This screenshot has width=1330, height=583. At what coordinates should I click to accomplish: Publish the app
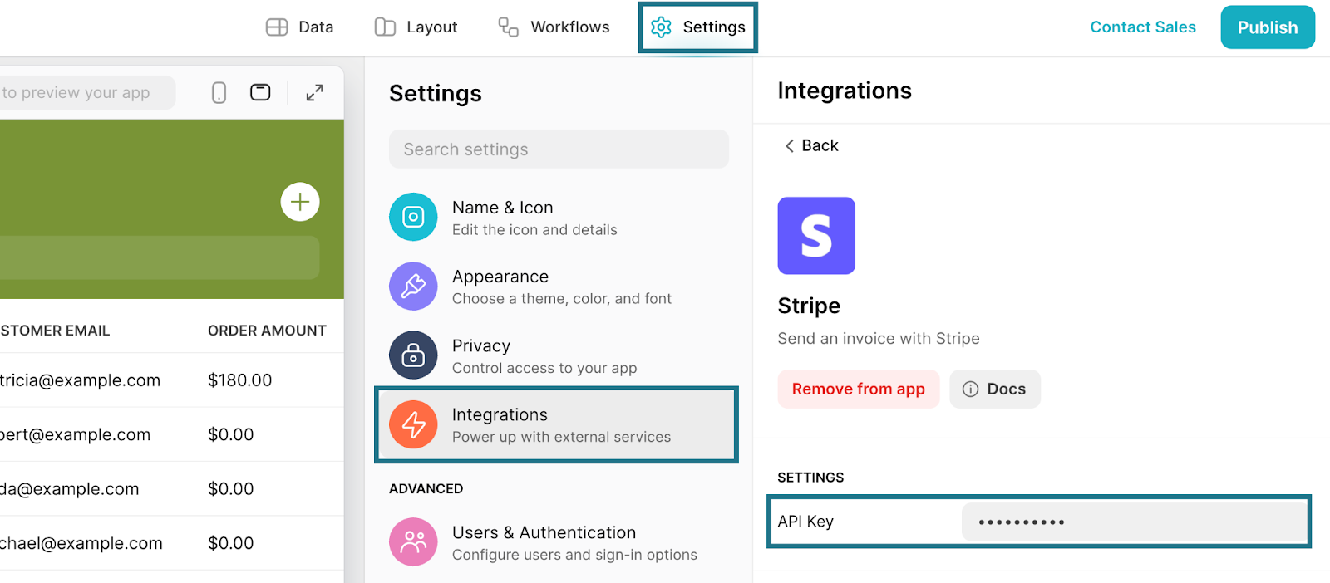[x=1268, y=27]
